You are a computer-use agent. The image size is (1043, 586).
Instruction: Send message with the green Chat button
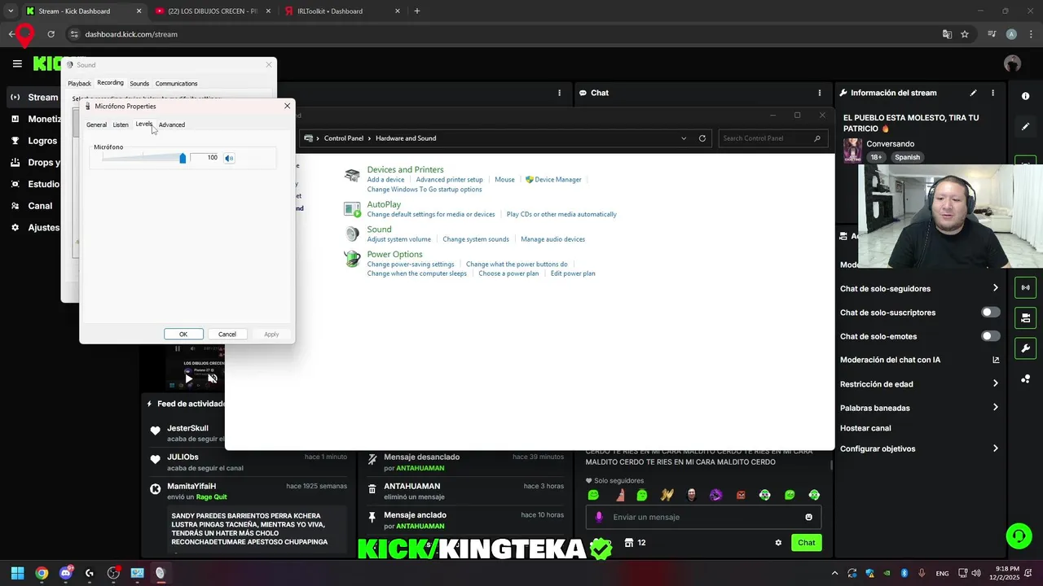click(x=806, y=543)
